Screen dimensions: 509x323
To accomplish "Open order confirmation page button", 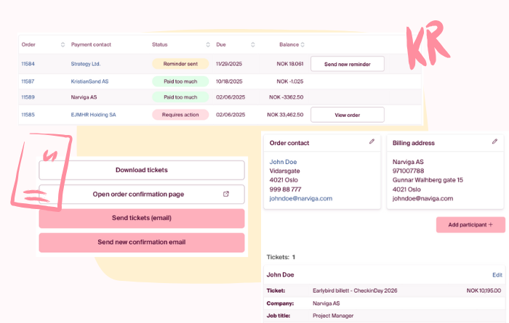I will pyautogui.click(x=142, y=195).
